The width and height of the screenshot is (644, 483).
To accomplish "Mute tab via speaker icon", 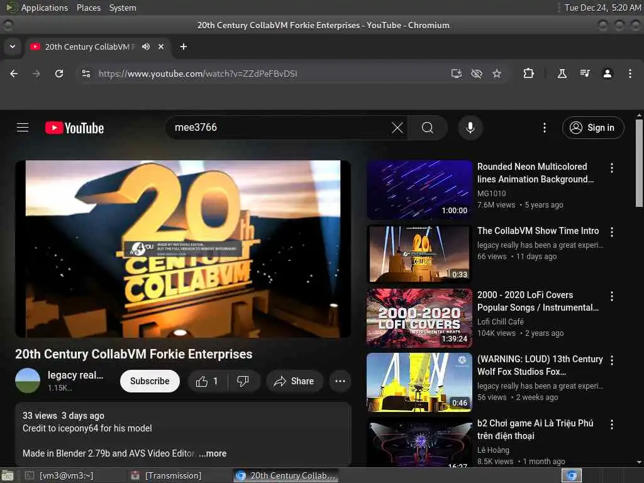I will point(146,47).
